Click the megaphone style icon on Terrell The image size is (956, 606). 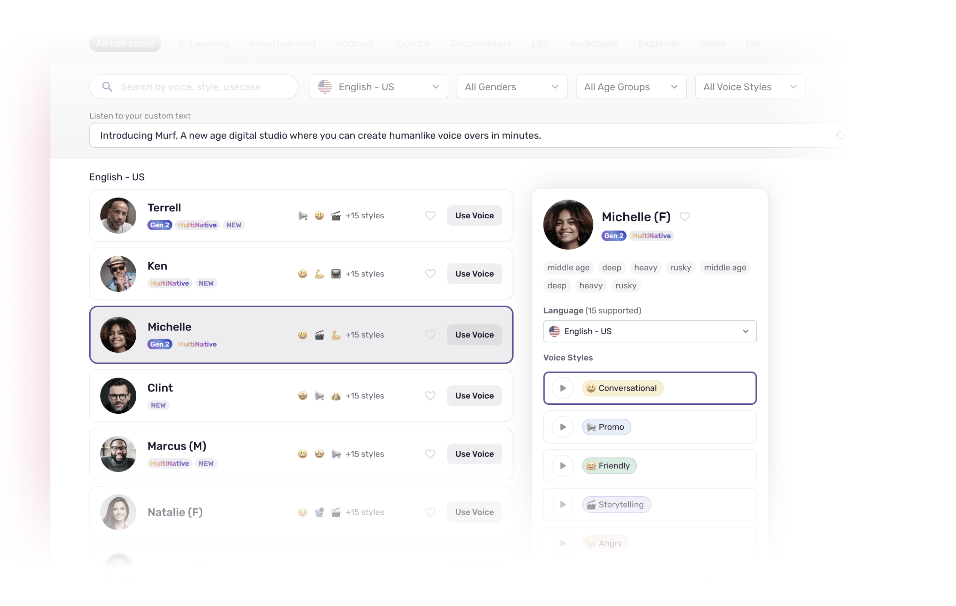[x=303, y=216]
